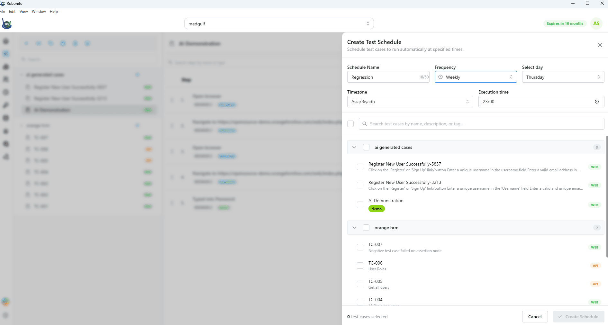This screenshot has width=608, height=325.
Task: Click the demo tag under AI Demonstration
Action: pyautogui.click(x=376, y=209)
